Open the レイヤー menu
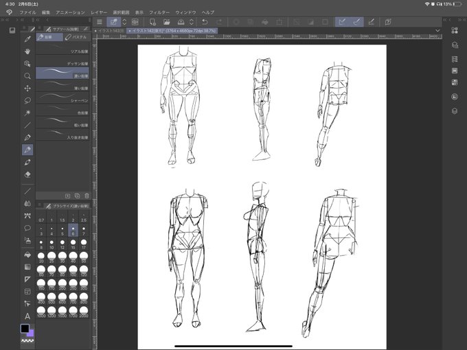 (x=99, y=12)
